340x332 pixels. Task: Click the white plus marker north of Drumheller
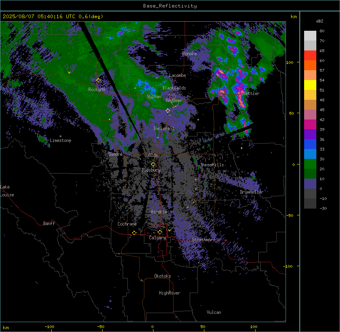click(x=241, y=148)
